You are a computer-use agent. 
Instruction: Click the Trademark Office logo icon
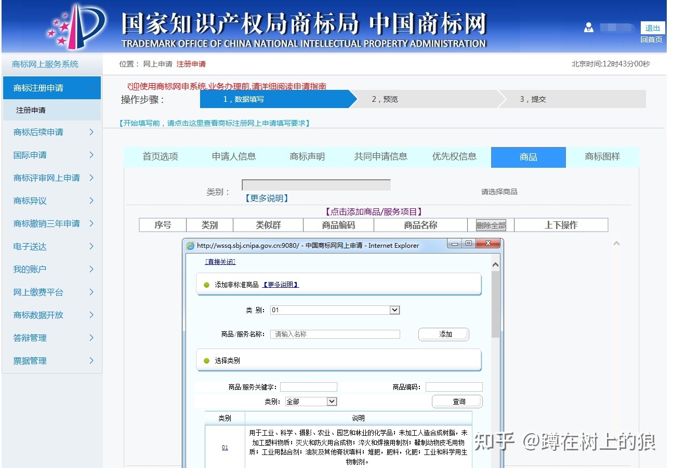click(x=76, y=25)
